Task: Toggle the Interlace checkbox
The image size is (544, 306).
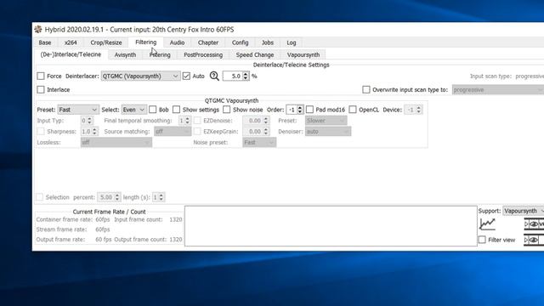Action: (x=41, y=89)
